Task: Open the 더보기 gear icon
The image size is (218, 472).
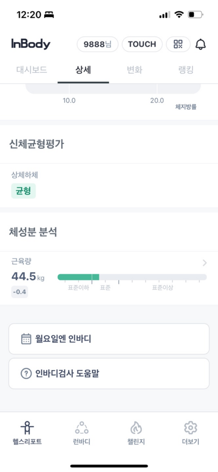Action: pos(190,427)
